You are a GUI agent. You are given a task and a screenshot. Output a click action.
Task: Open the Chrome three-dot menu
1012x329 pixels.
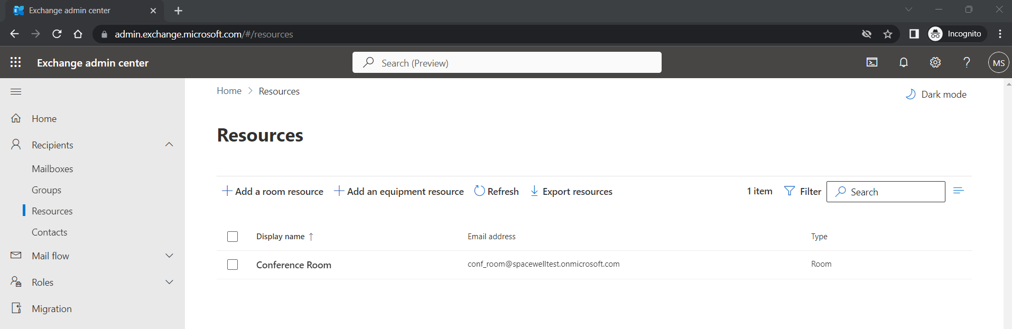tap(1000, 34)
